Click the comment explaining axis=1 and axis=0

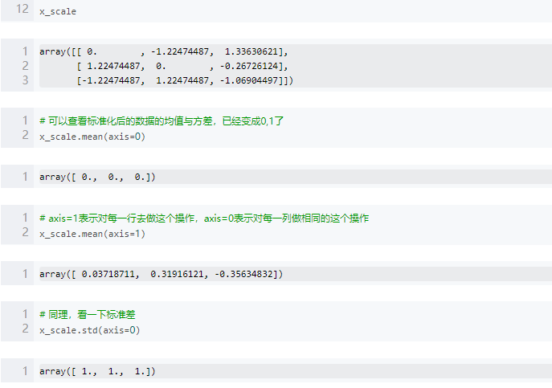pos(204,219)
